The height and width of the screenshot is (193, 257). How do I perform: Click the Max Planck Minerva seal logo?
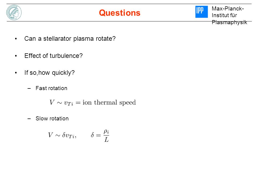pos(14,13)
